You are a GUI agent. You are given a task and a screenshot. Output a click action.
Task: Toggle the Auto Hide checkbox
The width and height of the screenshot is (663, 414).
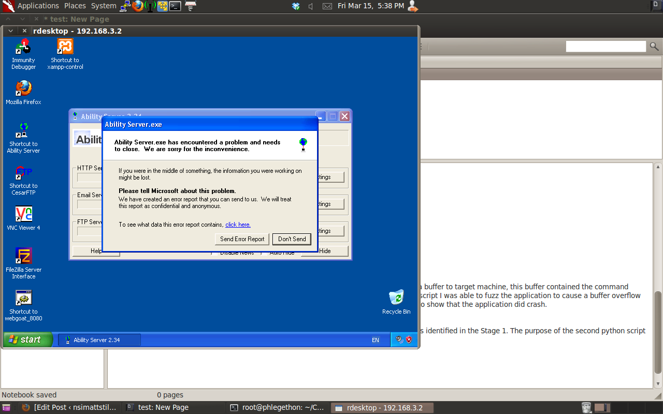[264, 253]
